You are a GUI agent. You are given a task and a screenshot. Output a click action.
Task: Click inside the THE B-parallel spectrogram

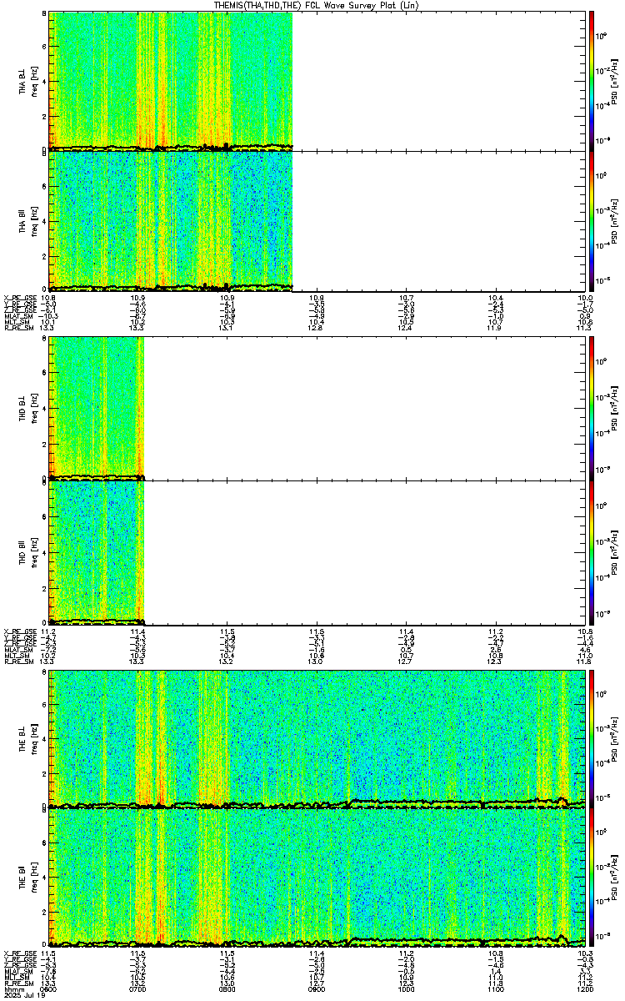(317, 878)
